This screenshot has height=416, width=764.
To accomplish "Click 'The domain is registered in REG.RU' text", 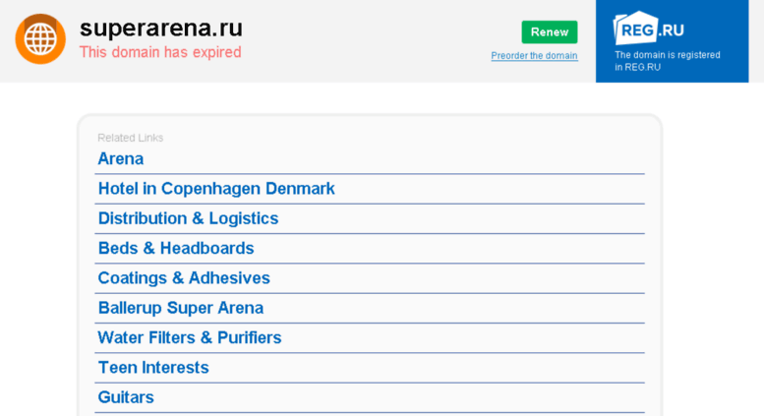I will [x=667, y=61].
